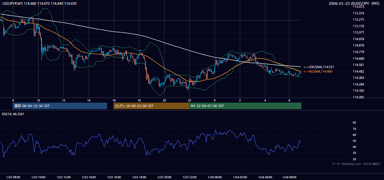This screenshot has height=180, width=384.
Task: Click the 40 SMA label 114.480
Action: pos(318,71)
